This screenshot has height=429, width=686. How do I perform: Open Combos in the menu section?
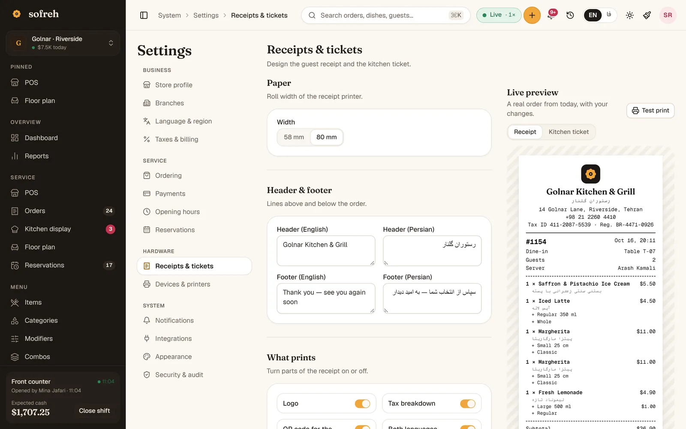click(x=63, y=357)
